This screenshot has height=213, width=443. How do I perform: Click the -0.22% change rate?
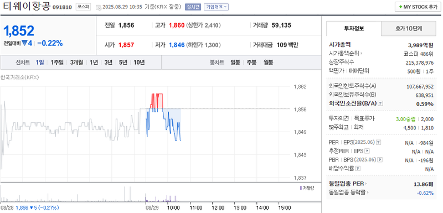click(x=50, y=43)
